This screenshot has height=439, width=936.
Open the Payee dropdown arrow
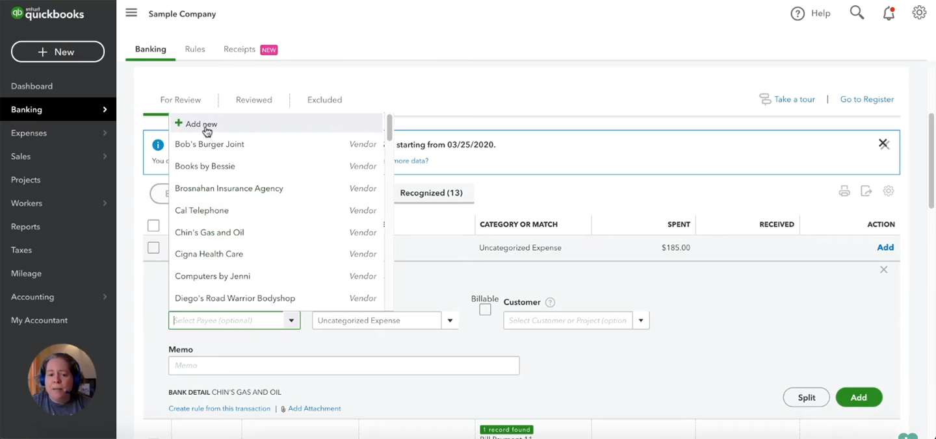click(291, 320)
